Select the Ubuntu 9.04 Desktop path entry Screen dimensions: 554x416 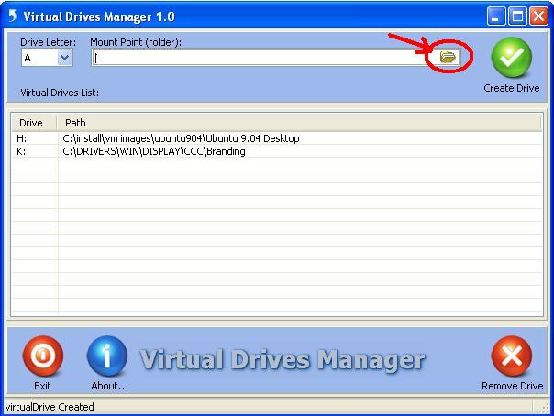pos(181,138)
